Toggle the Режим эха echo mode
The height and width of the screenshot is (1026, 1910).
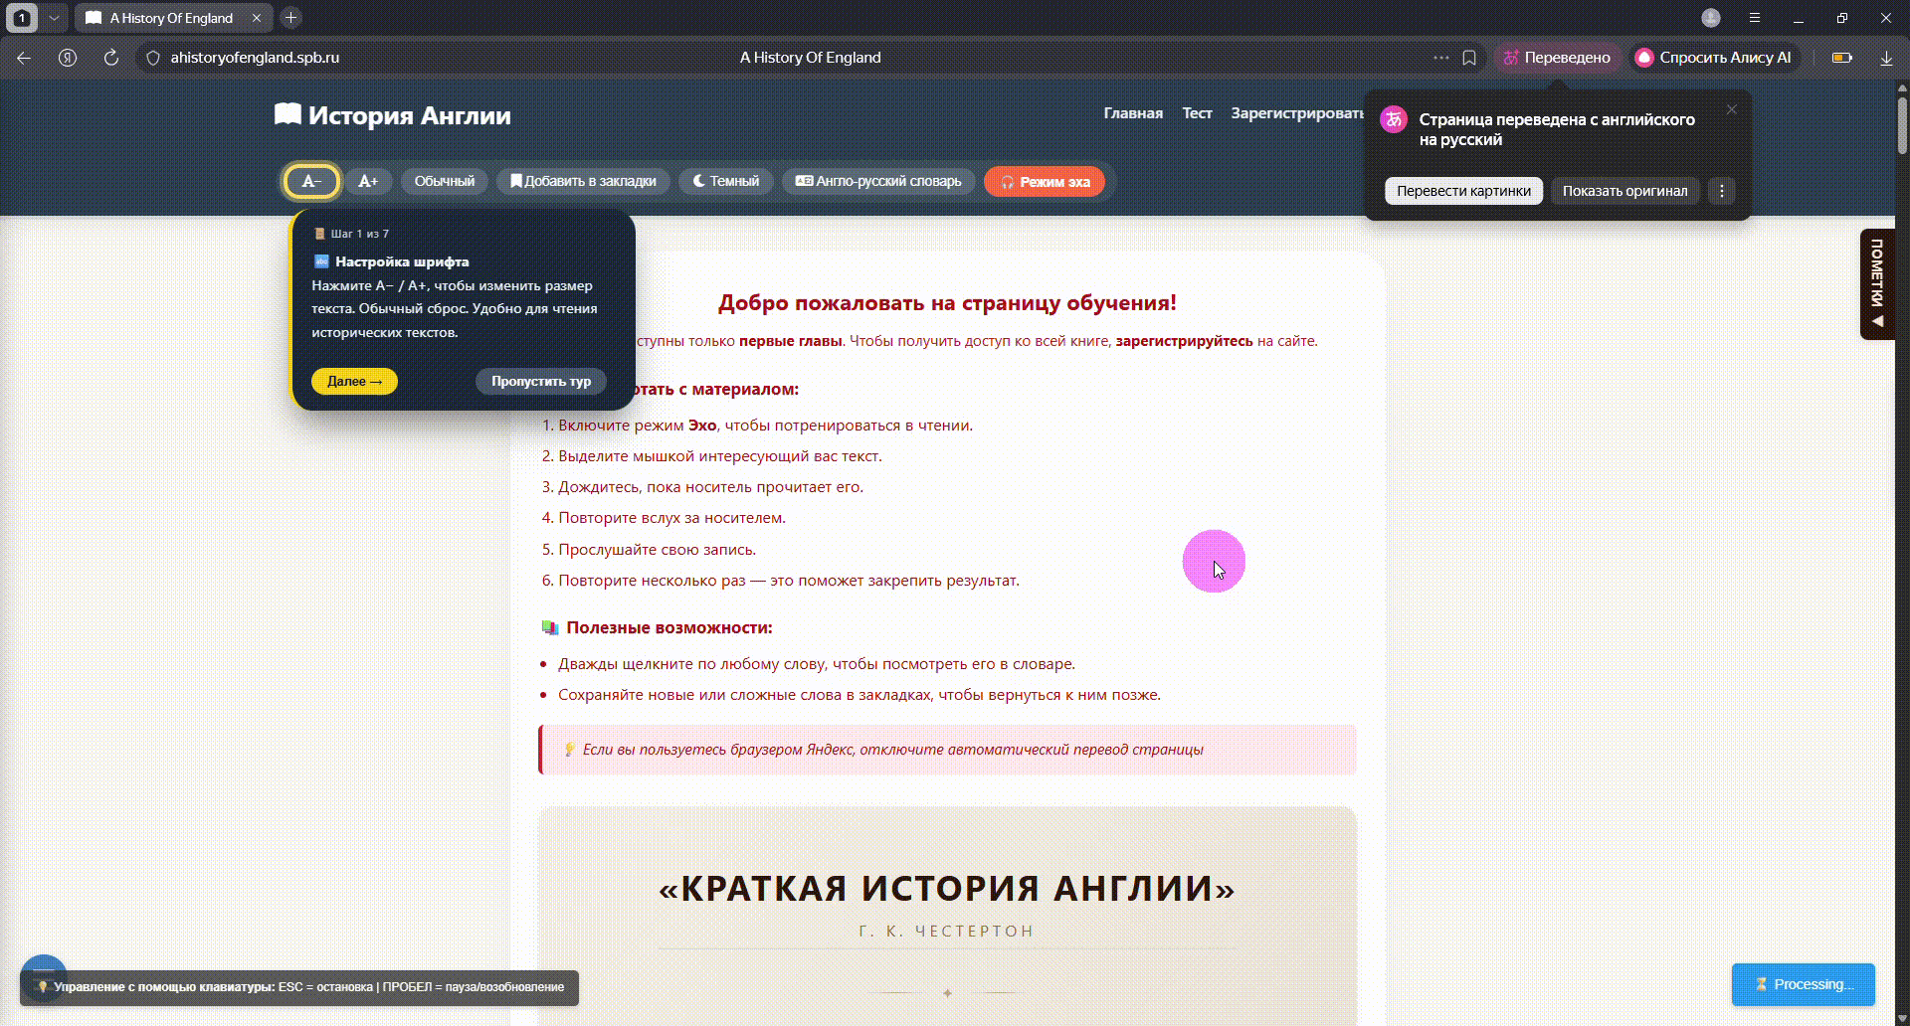1045,182
